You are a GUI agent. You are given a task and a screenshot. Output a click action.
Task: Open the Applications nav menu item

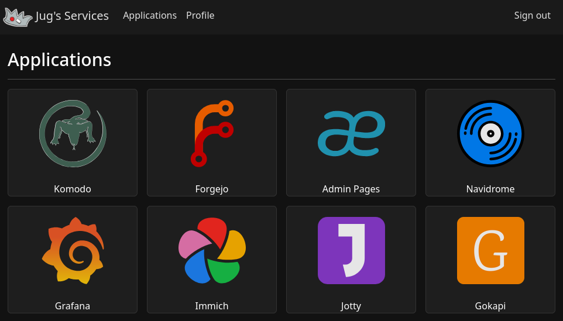150,15
